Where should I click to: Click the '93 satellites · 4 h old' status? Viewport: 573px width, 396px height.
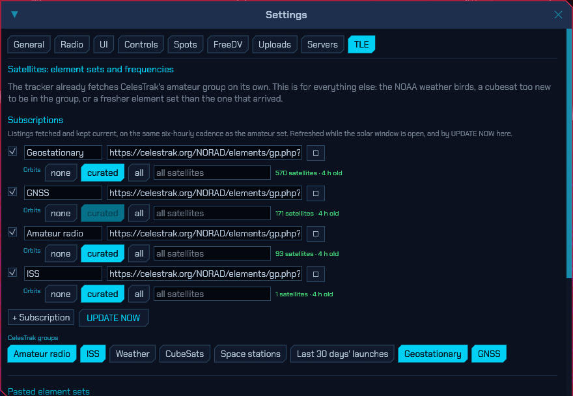click(x=307, y=254)
